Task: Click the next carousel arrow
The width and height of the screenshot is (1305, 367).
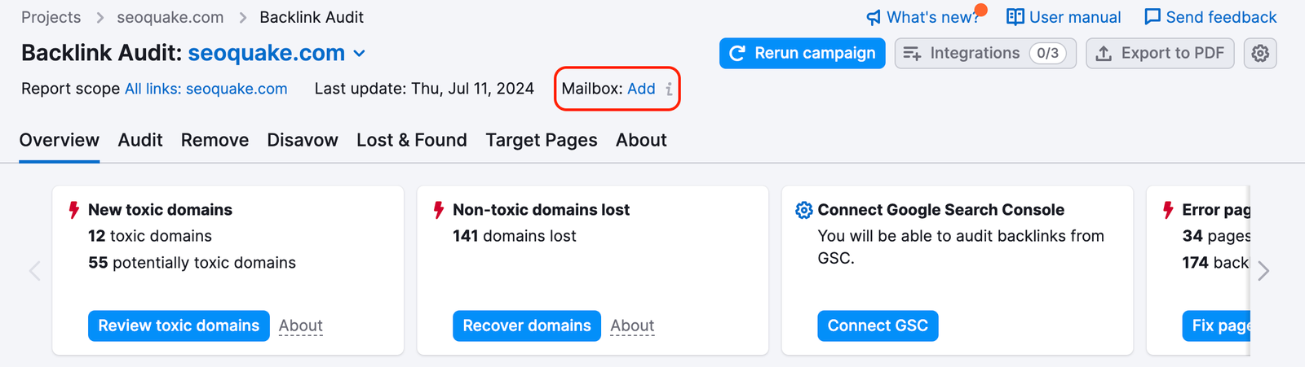Action: tap(1263, 270)
